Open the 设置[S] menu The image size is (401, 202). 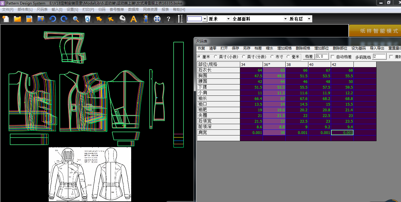[x=72, y=10]
